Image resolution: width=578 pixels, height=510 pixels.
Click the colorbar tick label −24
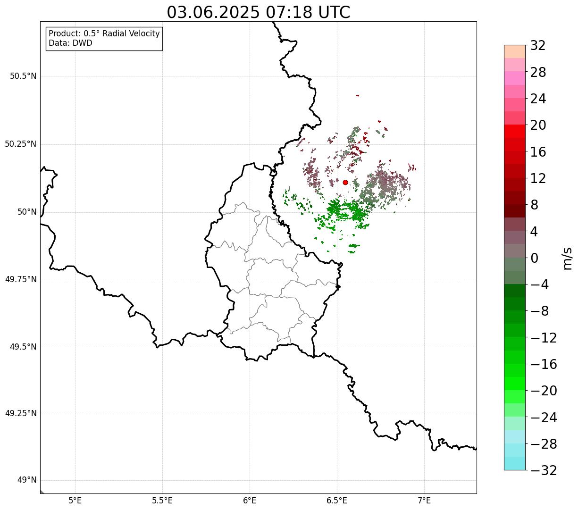click(544, 417)
